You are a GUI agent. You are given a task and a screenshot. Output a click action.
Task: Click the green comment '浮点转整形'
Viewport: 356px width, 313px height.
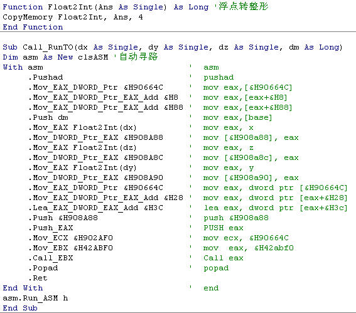244,6
